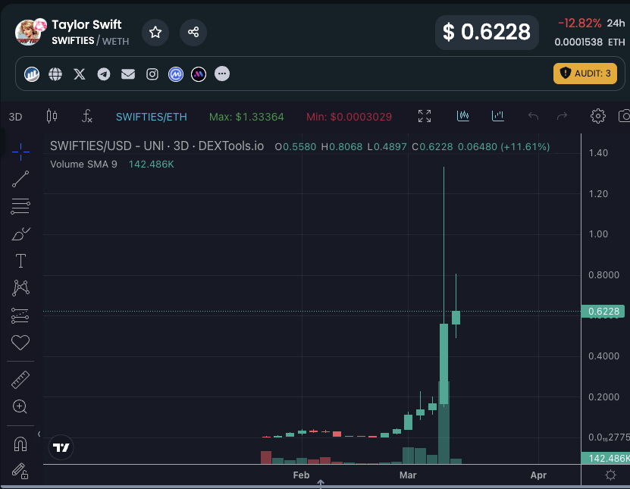The width and height of the screenshot is (630, 489).
Task: Open the CoinMarketCap link icon
Action: click(176, 74)
